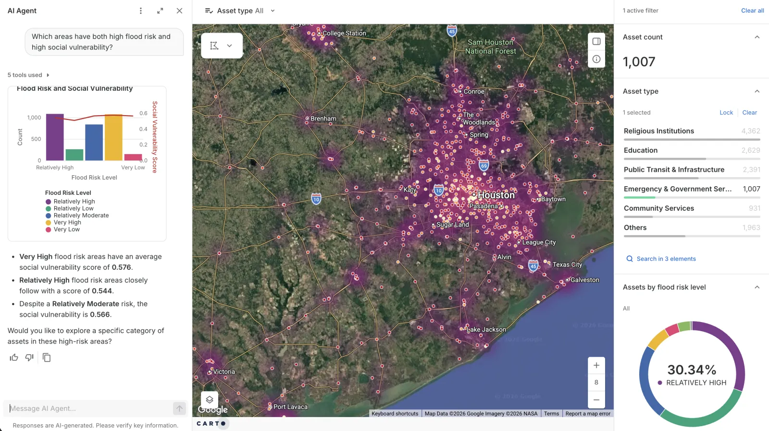
Task: Zoom in on the map
Action: tap(596, 365)
